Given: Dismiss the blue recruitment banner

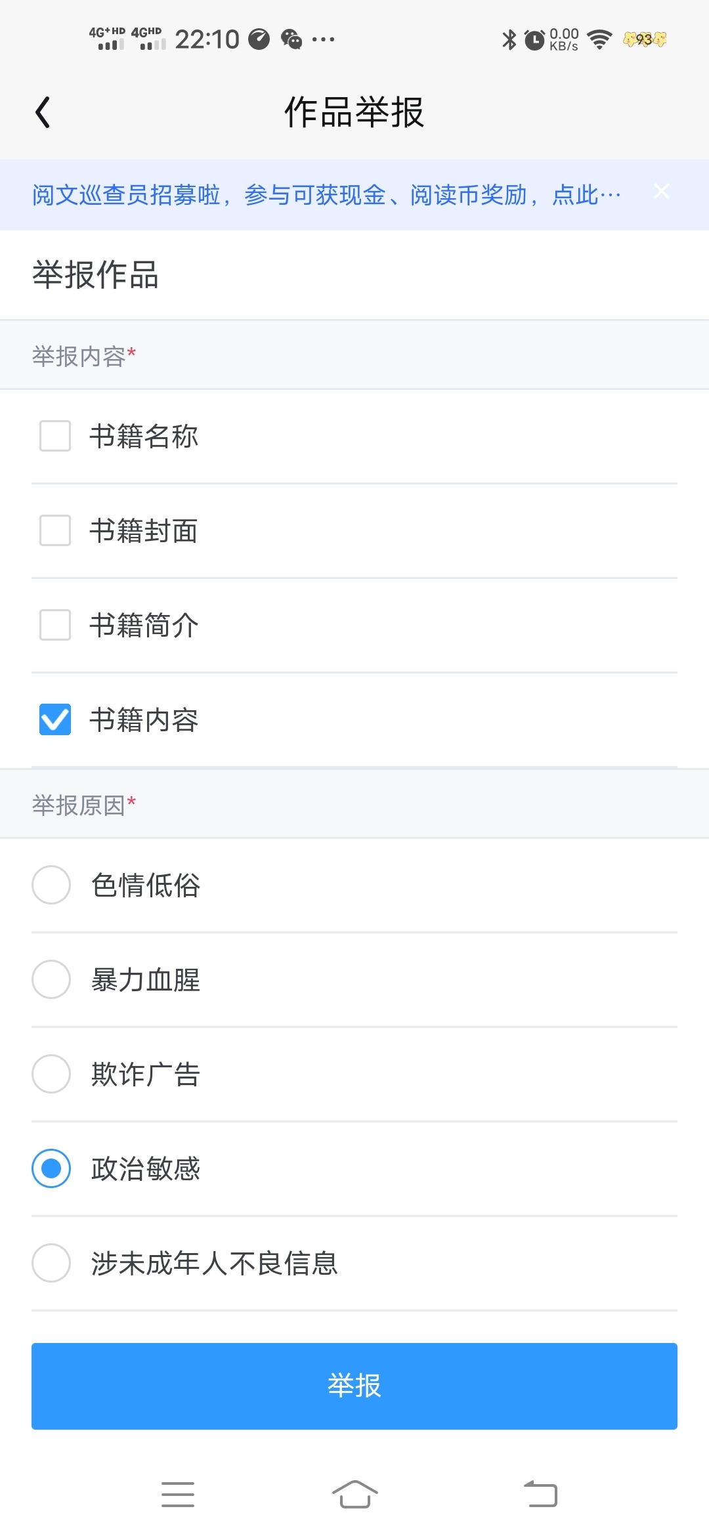Looking at the screenshot, I should pos(662,191).
